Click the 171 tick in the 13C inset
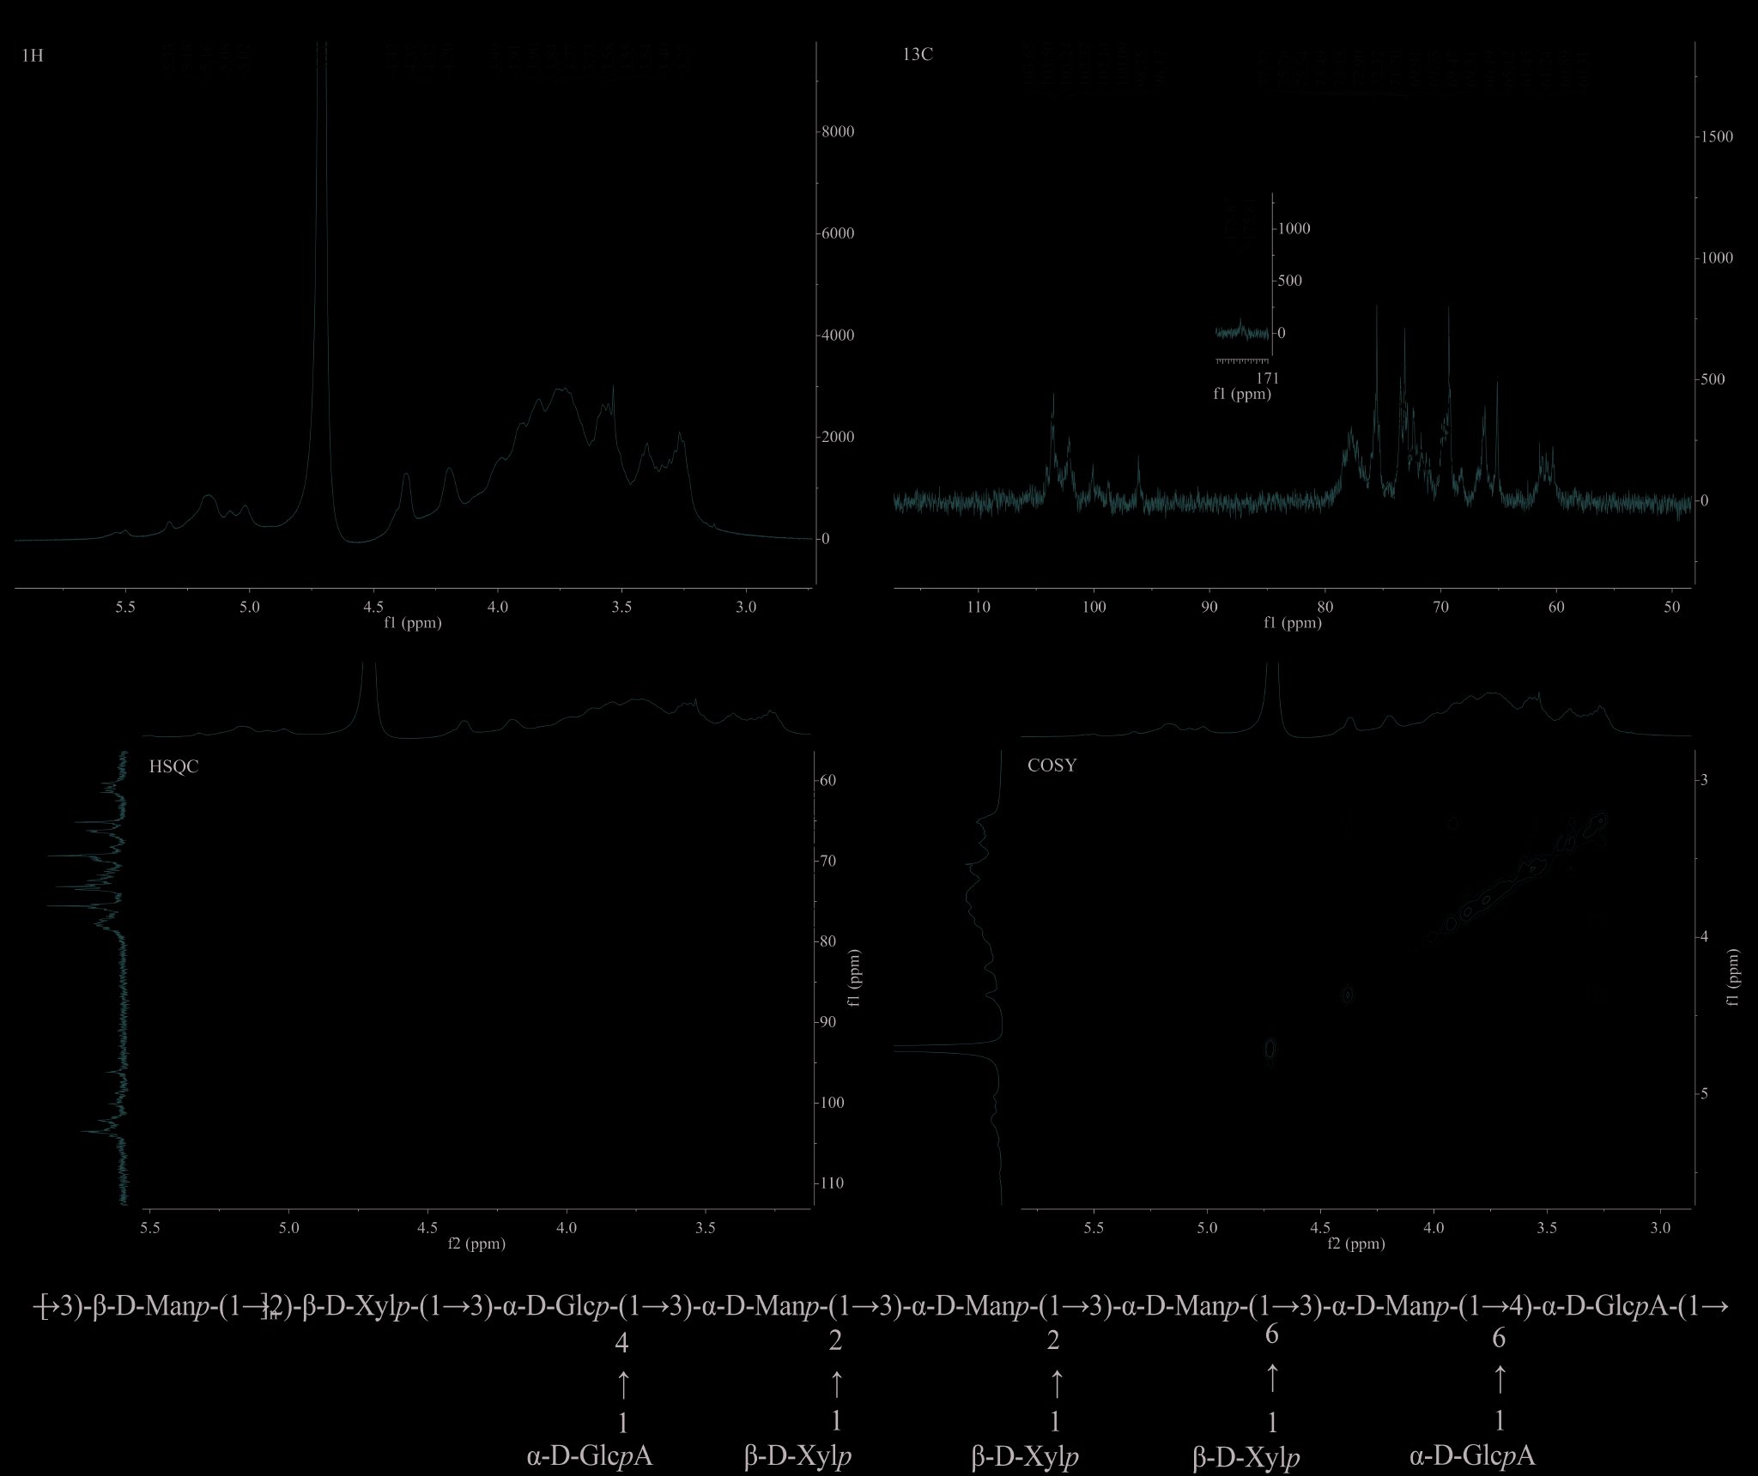Viewport: 1758px width, 1476px height. pos(1267,378)
